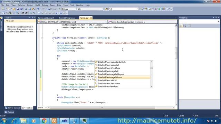Open the 100 % zoom dropdown
Screen dimensions: 221x124
[46, 107]
